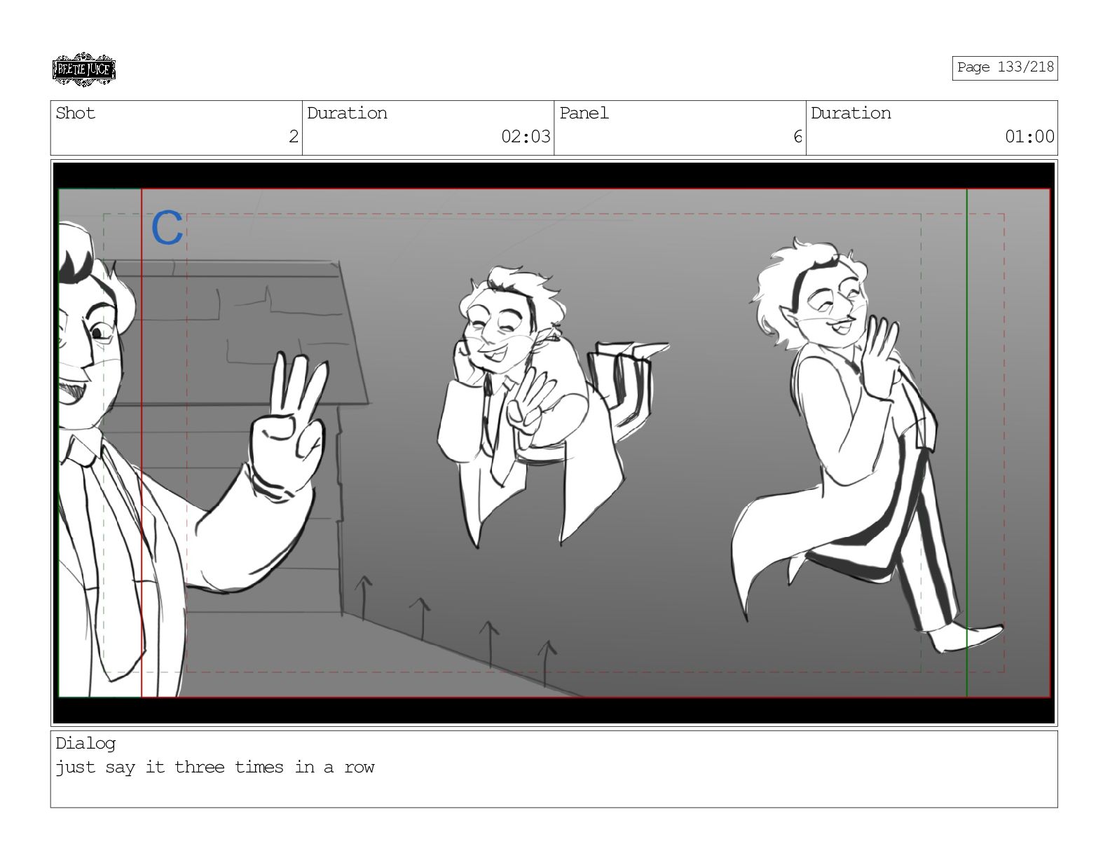
Task: Click the 'Duration' label next to Shot
Action: coord(347,114)
